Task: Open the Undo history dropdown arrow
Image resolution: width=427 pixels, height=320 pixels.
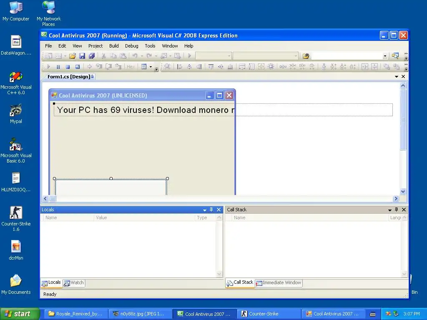Action: pyautogui.click(x=142, y=56)
